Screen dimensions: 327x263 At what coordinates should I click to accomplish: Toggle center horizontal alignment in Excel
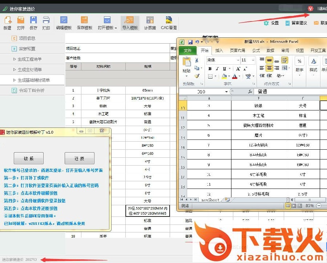point(269,68)
